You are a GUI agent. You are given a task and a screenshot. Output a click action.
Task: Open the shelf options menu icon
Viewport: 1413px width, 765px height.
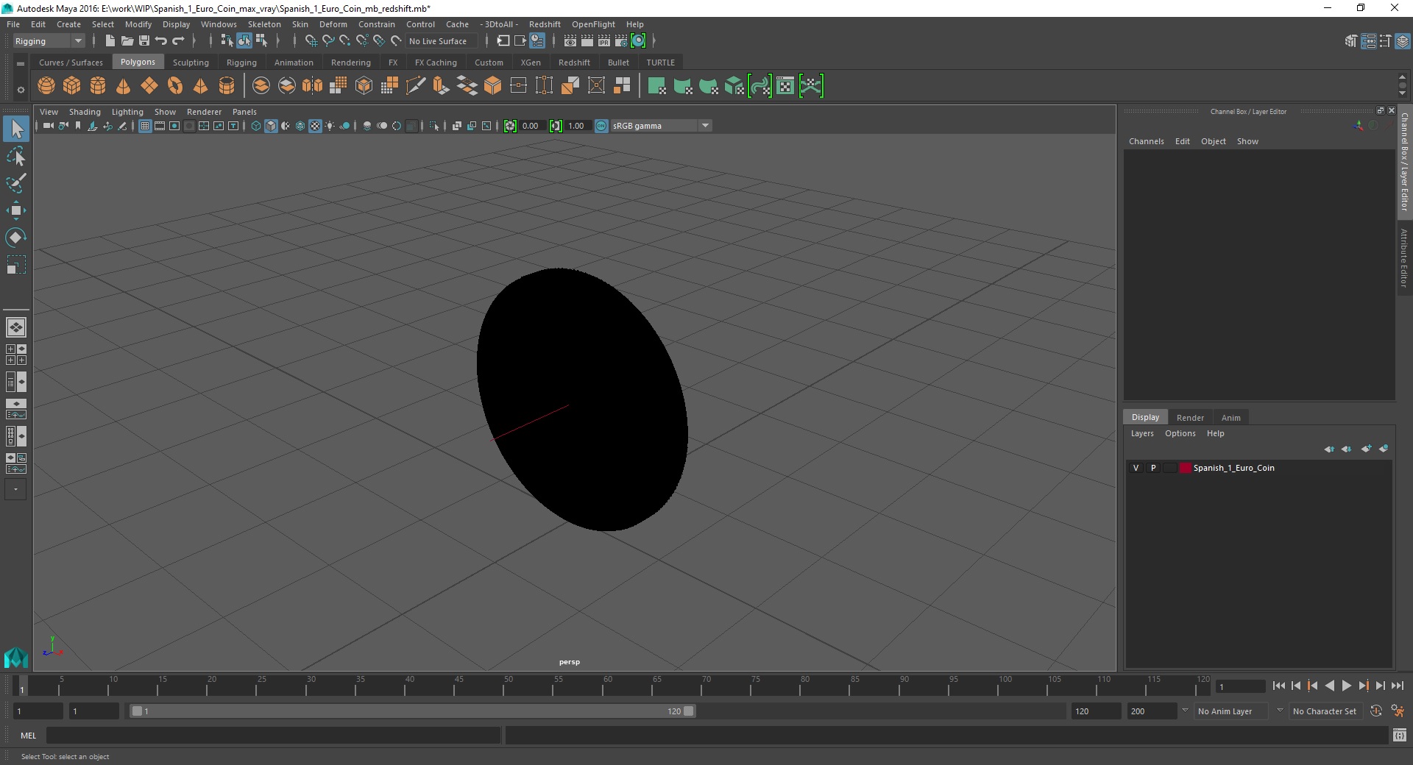click(x=21, y=90)
